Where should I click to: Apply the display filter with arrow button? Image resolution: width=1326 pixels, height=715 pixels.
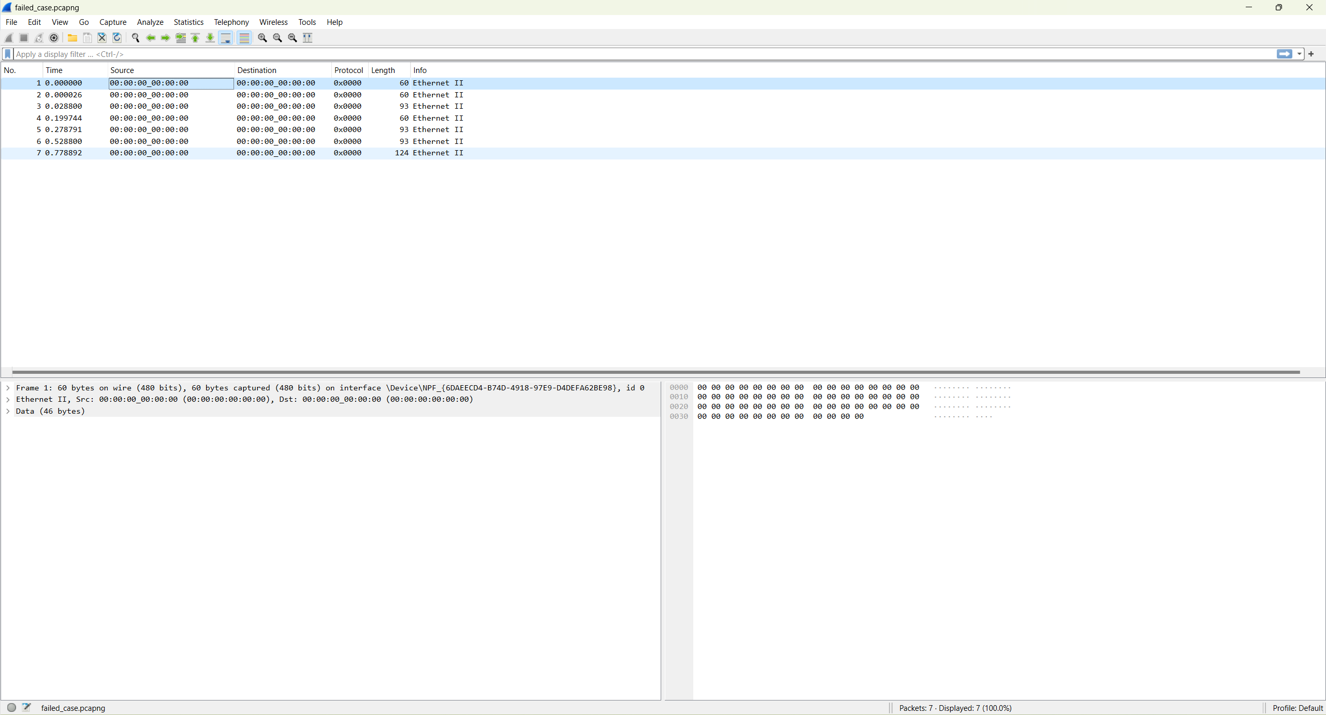tap(1285, 54)
